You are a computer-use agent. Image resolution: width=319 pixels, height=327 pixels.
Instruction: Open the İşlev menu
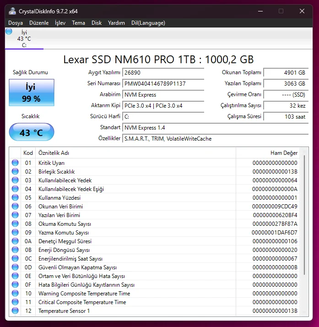60,23
